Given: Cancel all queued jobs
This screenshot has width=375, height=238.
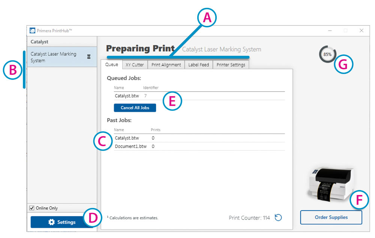Looking at the screenshot, I should pyautogui.click(x=135, y=108).
